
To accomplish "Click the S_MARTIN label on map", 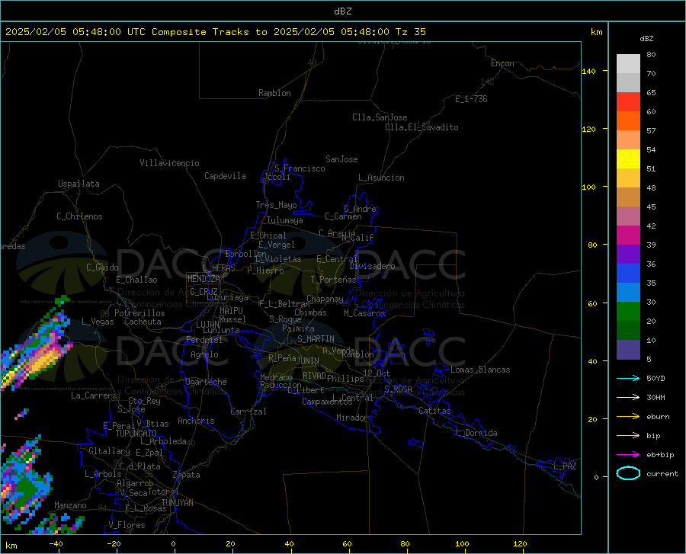I will 316,339.
